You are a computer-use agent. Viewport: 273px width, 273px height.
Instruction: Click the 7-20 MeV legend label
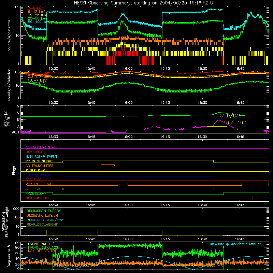pos(37,84)
